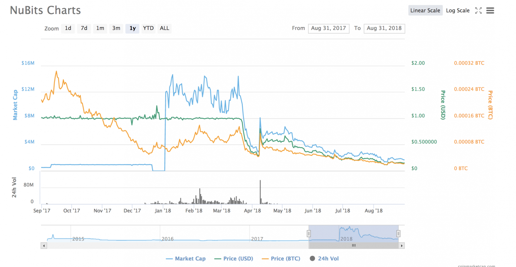Viewport: 516px width, 267px height.
Task: Switch to Linear Scale
Action: 425,10
